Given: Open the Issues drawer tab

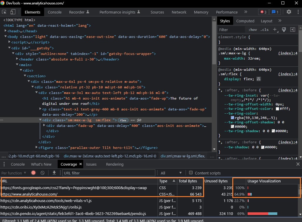Looking at the screenshot, I should (x=91, y=164).
